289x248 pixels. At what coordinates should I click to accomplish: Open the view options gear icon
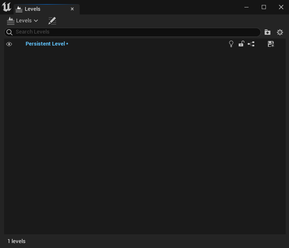pos(280,32)
